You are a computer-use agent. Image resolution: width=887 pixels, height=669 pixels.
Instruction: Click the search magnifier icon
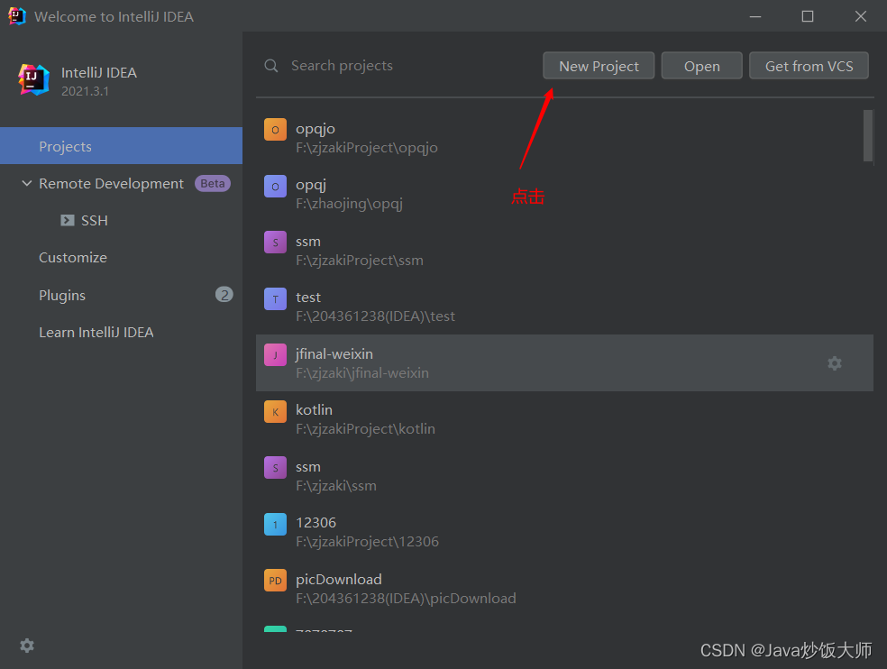(271, 66)
